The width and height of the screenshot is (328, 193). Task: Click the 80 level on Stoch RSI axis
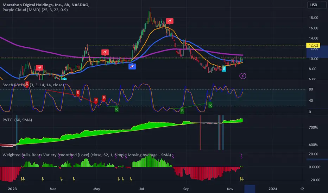(311, 89)
